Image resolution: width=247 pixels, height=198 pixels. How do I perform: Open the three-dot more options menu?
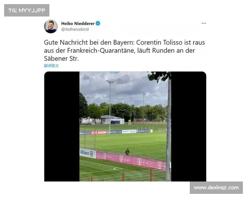pyautogui.click(x=204, y=24)
